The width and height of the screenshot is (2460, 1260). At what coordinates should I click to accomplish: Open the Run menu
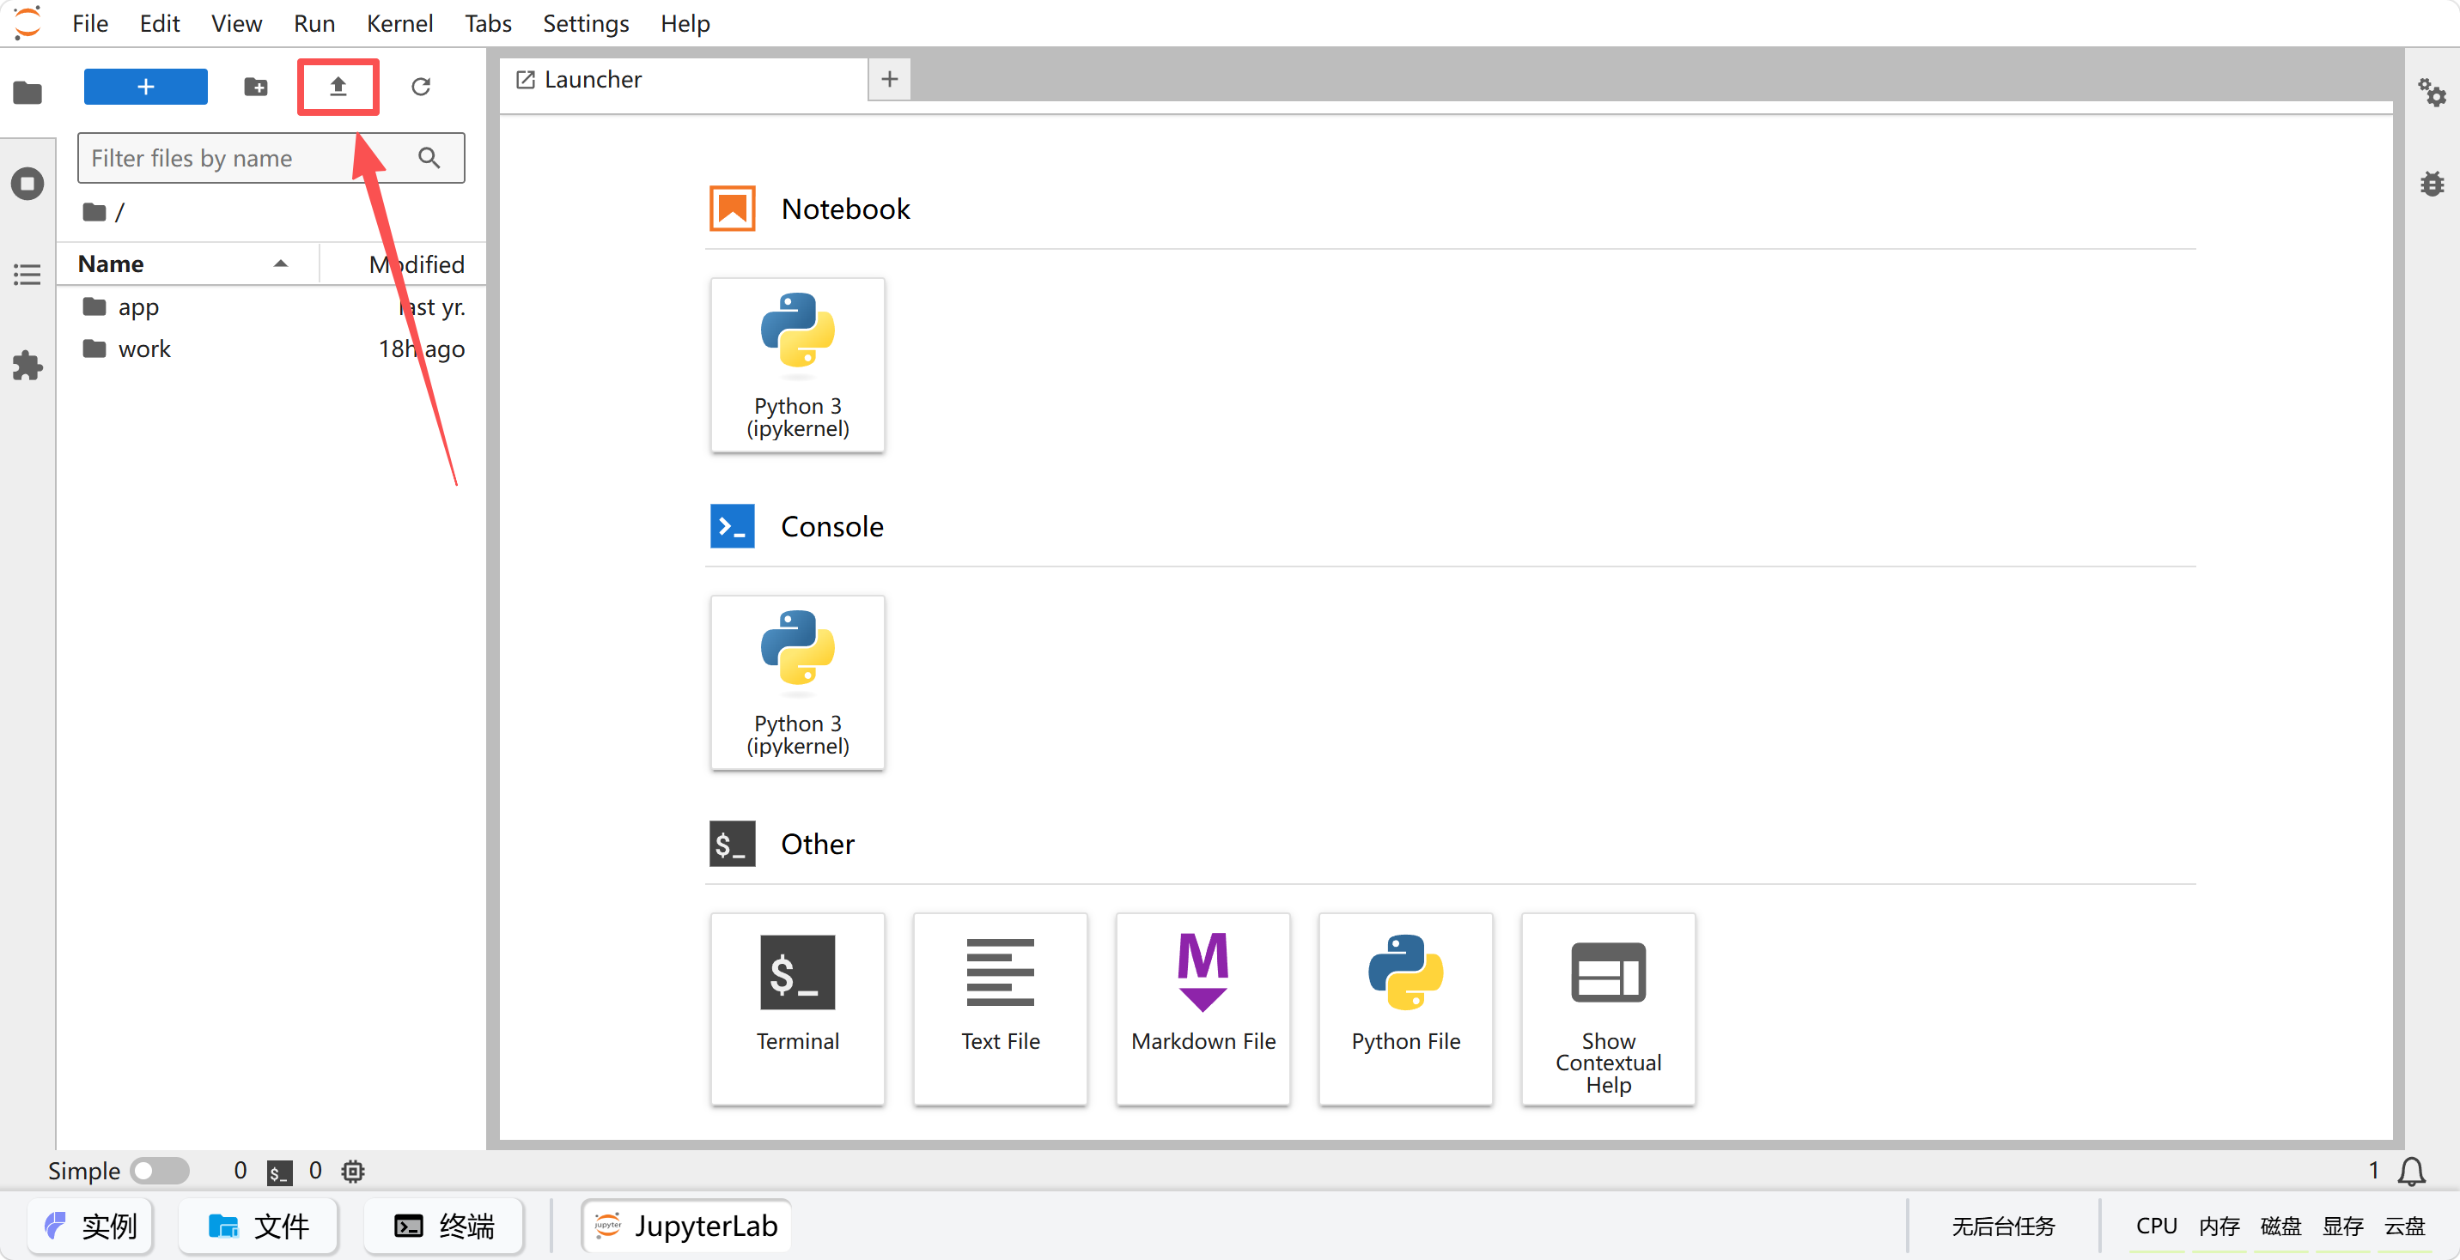(314, 23)
